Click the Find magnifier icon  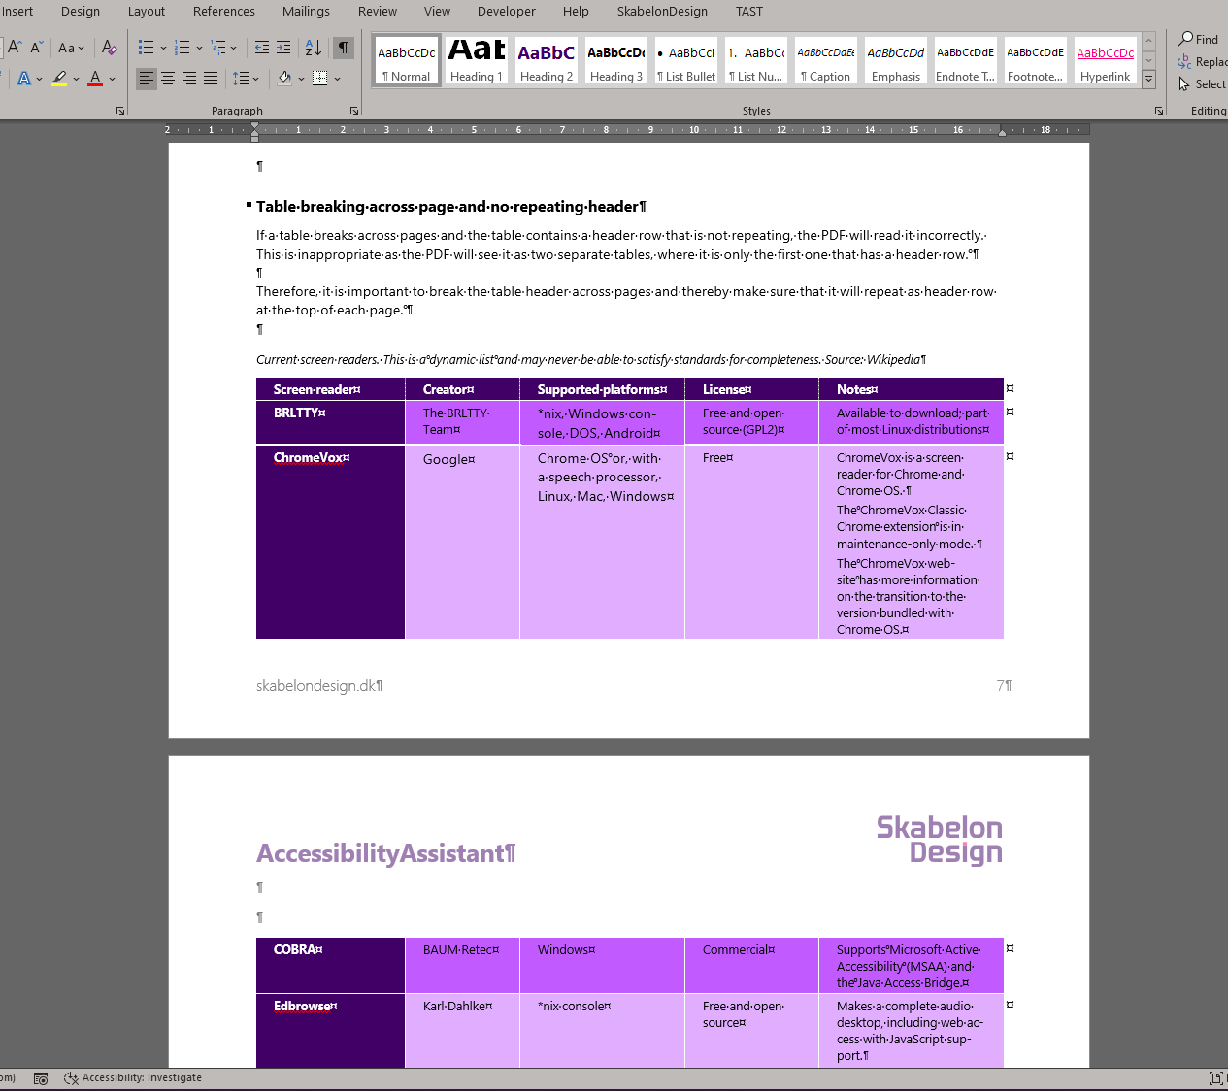[x=1186, y=39]
